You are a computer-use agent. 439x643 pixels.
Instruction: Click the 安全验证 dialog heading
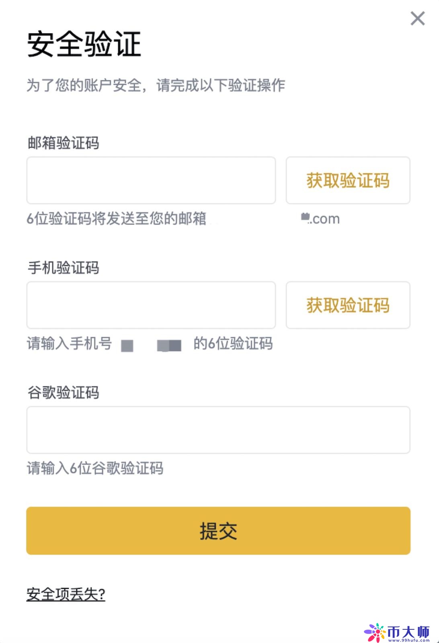click(x=84, y=44)
